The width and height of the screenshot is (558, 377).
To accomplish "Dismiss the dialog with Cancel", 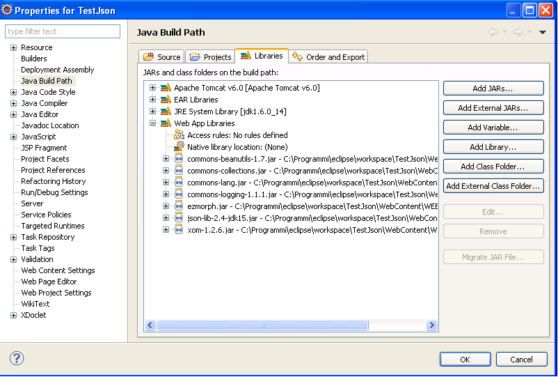I will [521, 359].
